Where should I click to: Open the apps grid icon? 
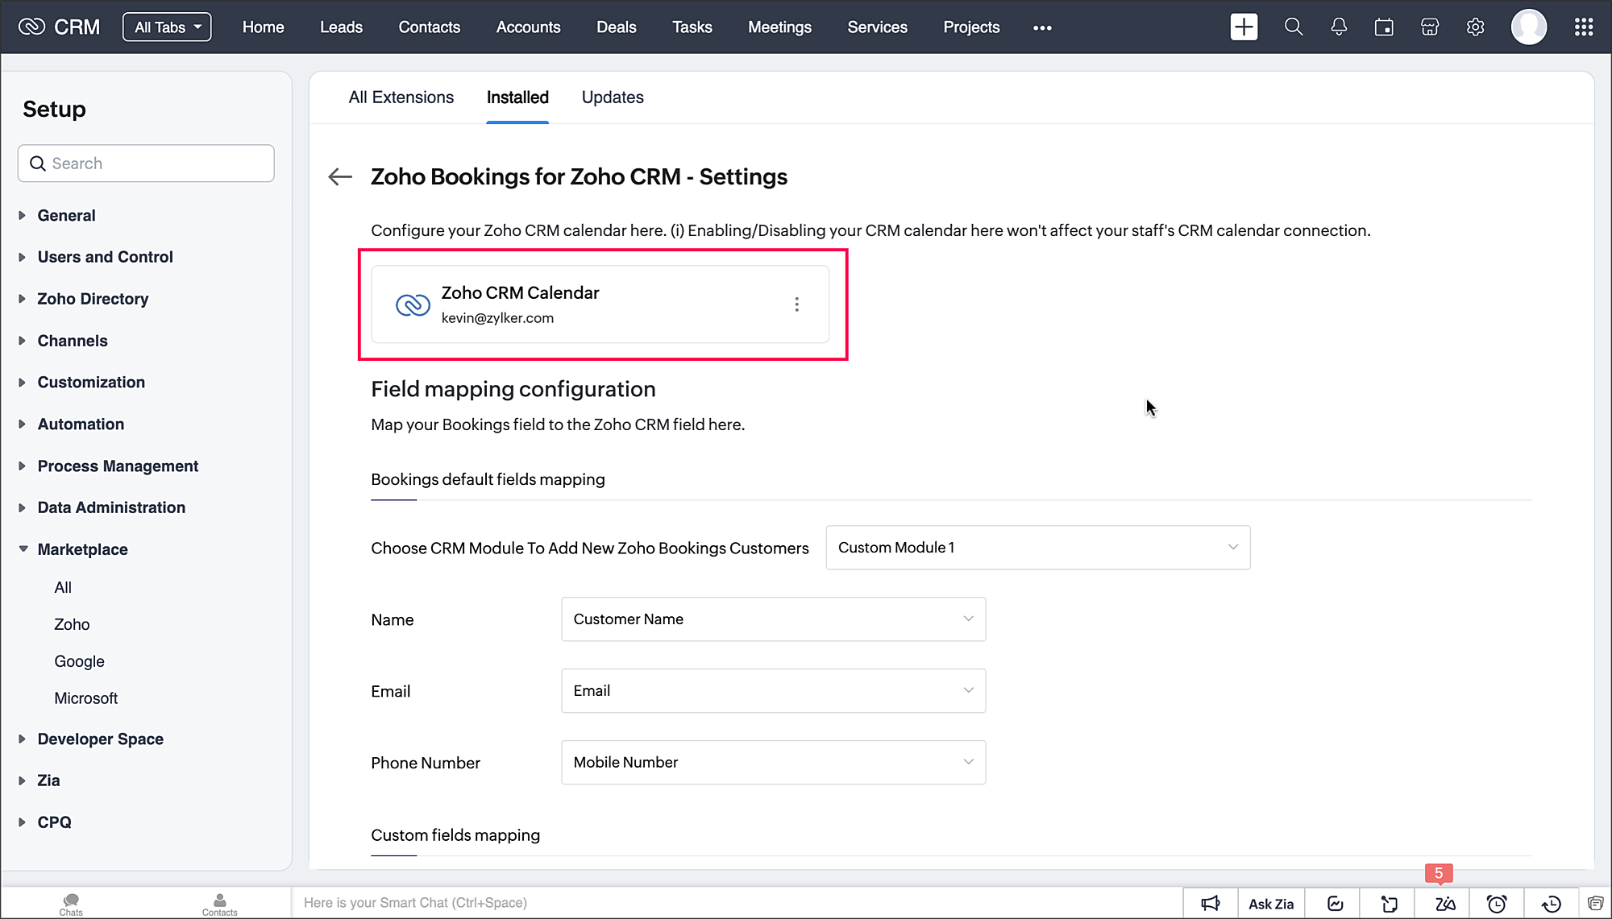click(1584, 27)
